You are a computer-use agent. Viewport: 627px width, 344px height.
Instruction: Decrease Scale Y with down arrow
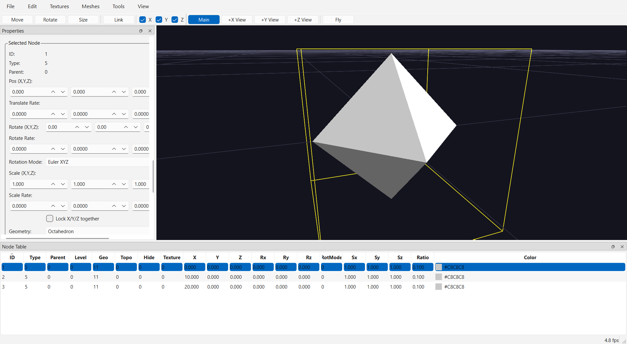coord(124,184)
